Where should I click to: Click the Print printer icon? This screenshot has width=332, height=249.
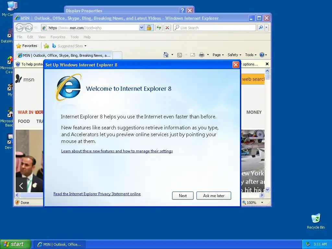[x=202, y=55]
